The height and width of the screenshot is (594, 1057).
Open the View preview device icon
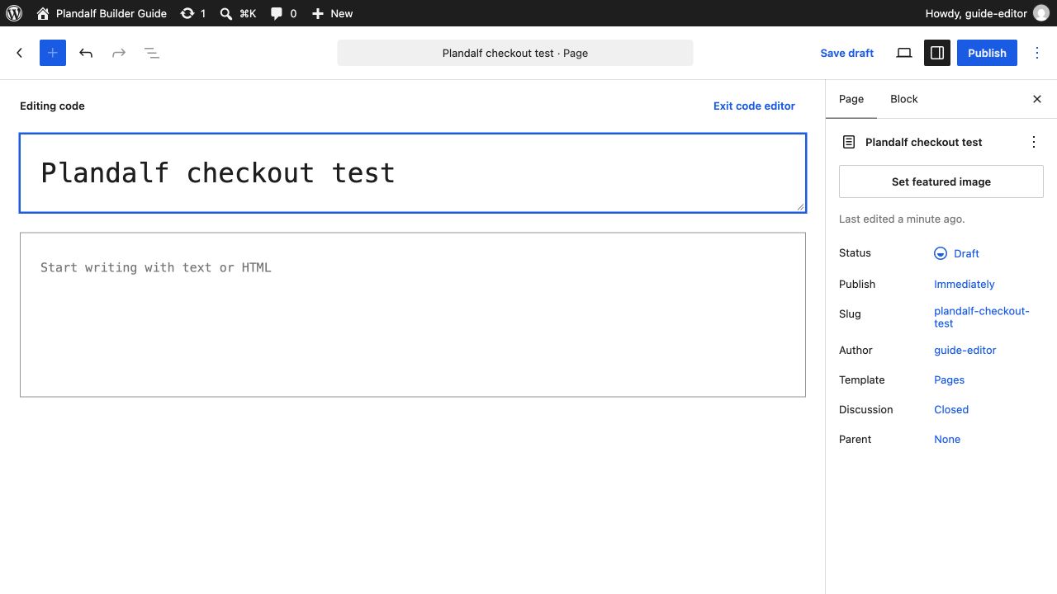click(904, 53)
